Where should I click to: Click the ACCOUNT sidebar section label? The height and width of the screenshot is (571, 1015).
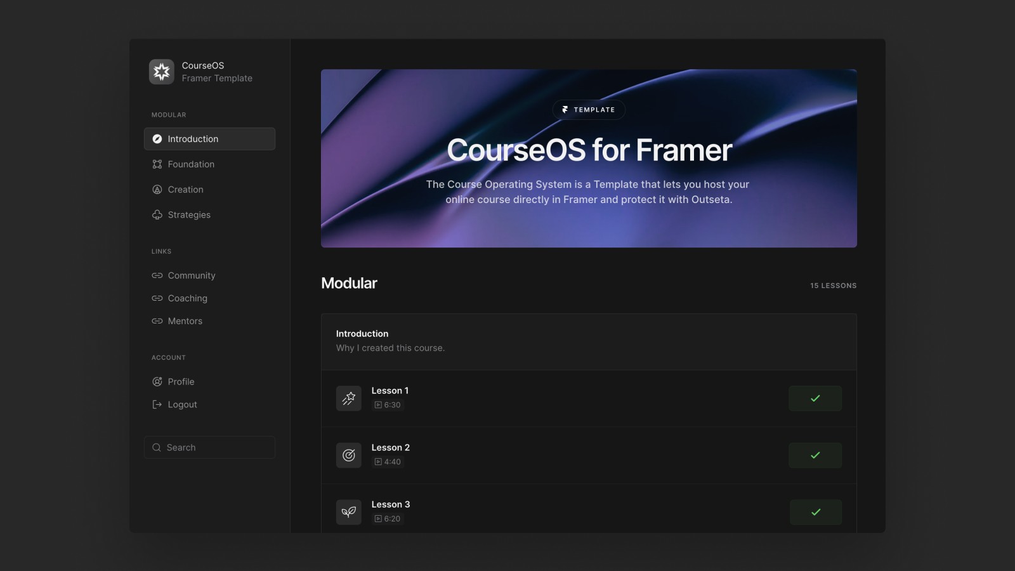click(169, 358)
